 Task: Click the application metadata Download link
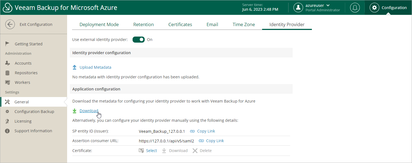click(89, 111)
